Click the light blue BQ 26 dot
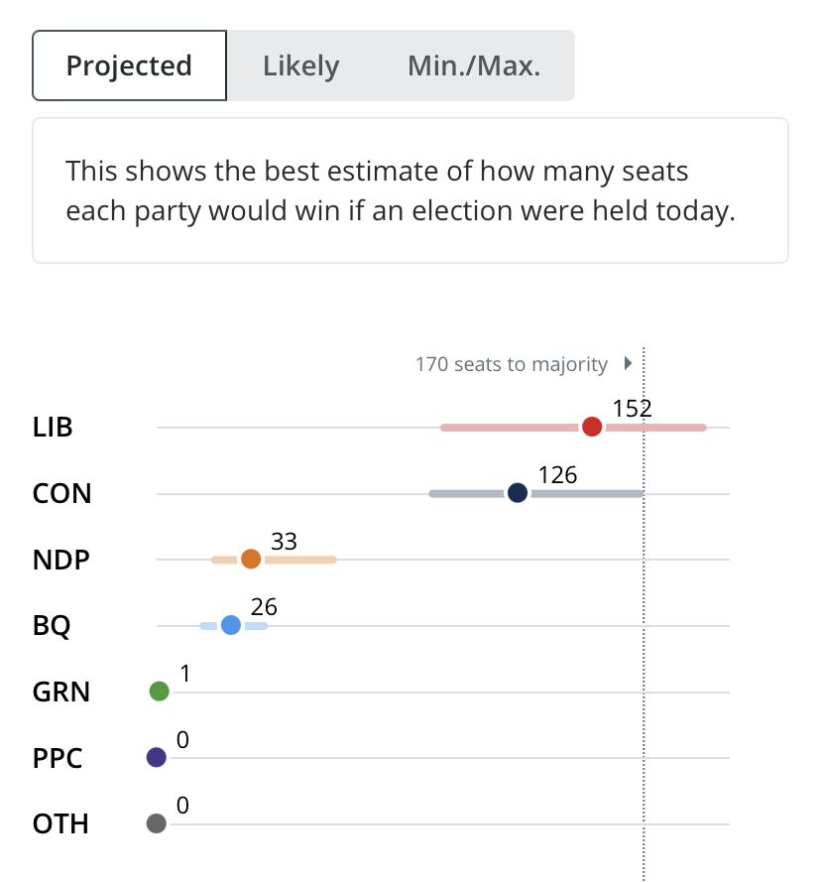The image size is (821, 882). pyautogui.click(x=231, y=625)
